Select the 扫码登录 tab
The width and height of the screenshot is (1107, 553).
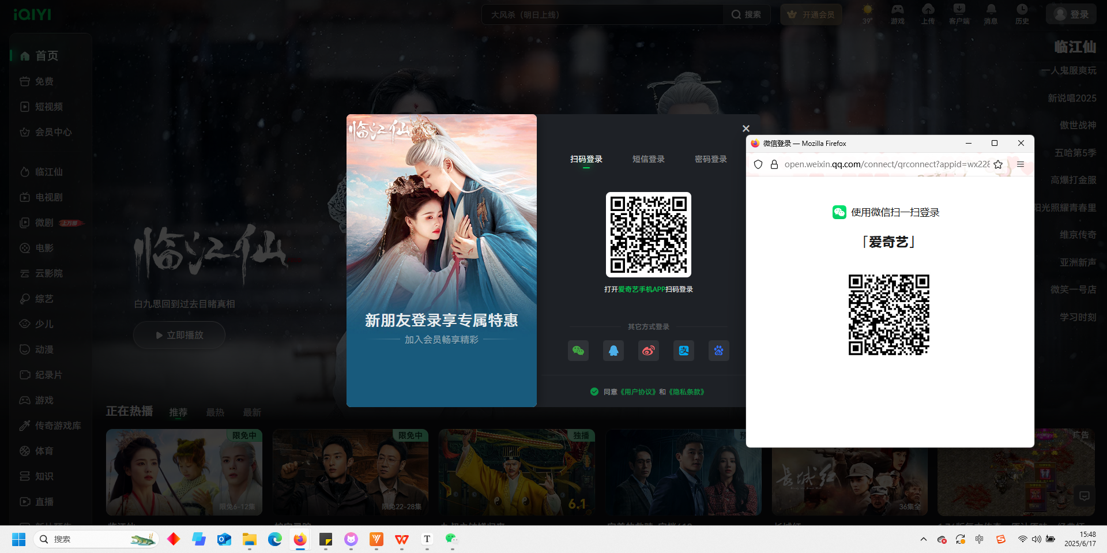tap(586, 159)
